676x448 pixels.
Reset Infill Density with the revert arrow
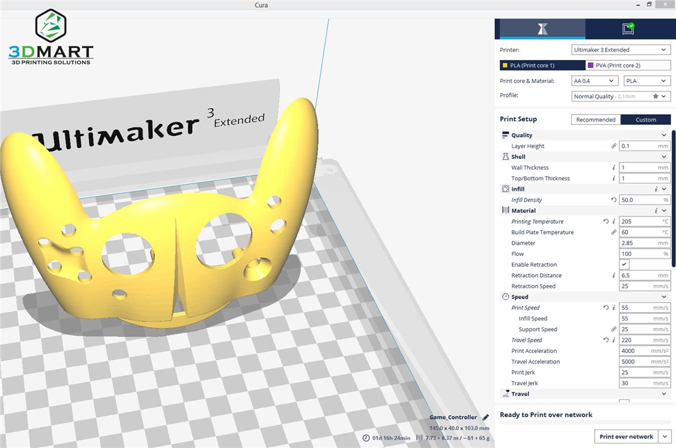tap(613, 200)
